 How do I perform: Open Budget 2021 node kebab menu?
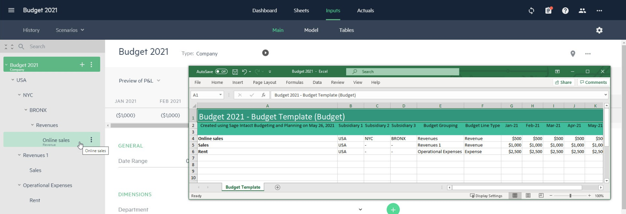coord(92,64)
